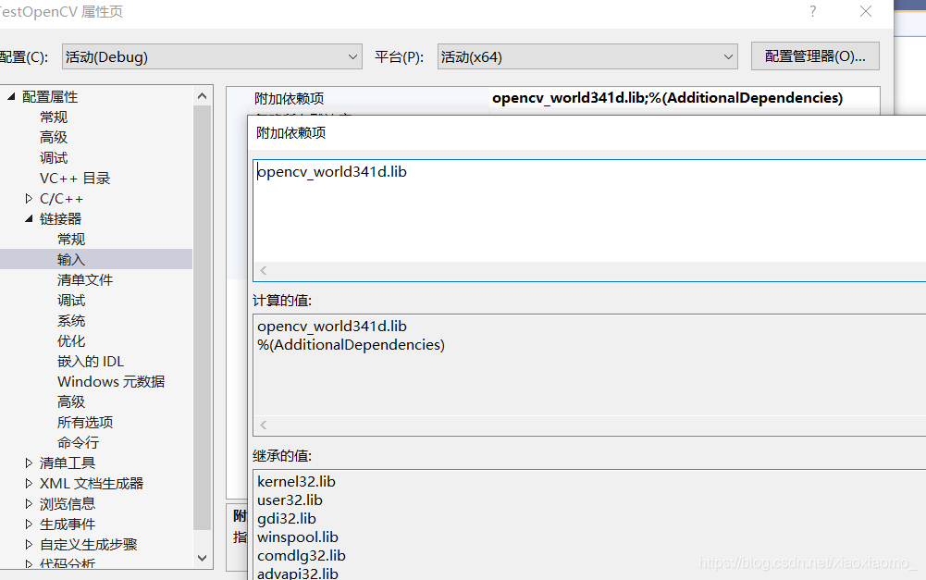Collapse the 配置属性 tree node
926x580 pixels.
[x=11, y=96]
